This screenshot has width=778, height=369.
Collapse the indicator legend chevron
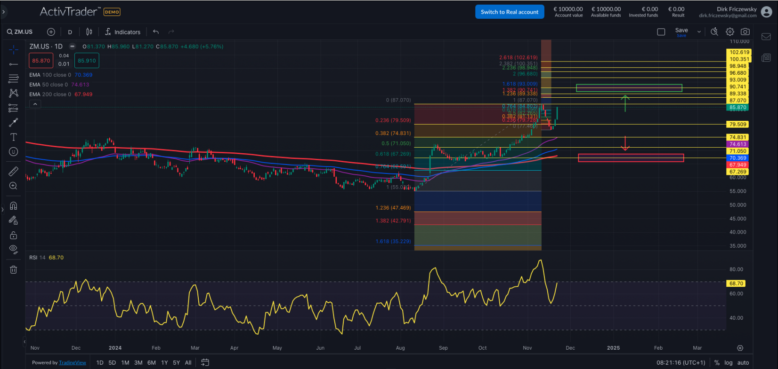click(35, 104)
